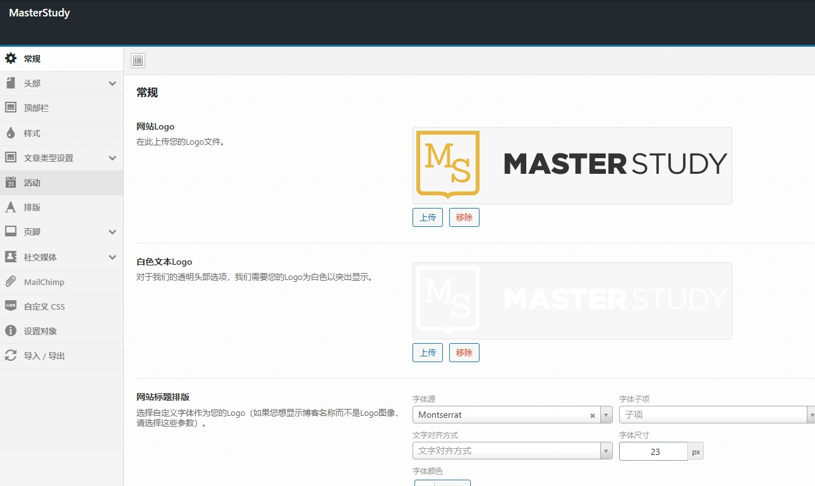Image resolution: width=815 pixels, height=486 pixels.
Task: Collapse the 社交媒体 section chevron
Action: [112, 257]
